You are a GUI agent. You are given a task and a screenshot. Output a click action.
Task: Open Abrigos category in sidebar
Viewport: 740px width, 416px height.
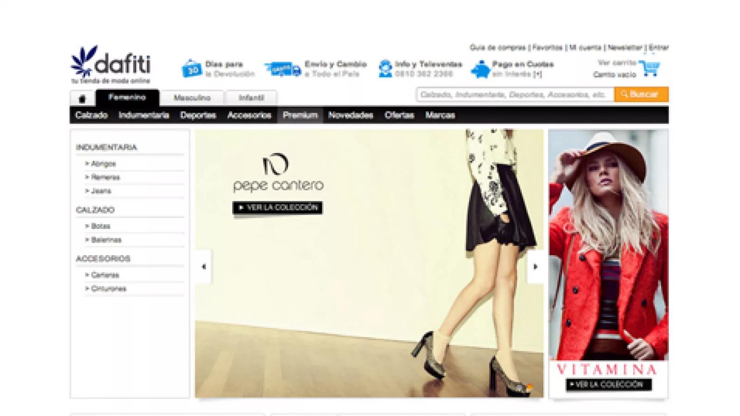point(103,164)
